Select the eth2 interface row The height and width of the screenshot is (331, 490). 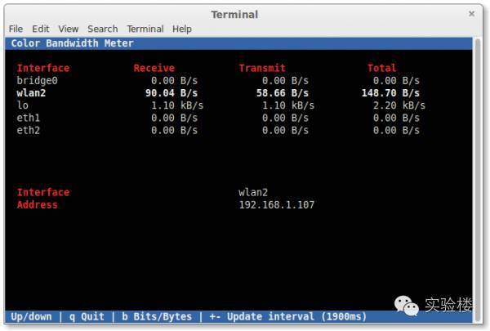pos(29,130)
